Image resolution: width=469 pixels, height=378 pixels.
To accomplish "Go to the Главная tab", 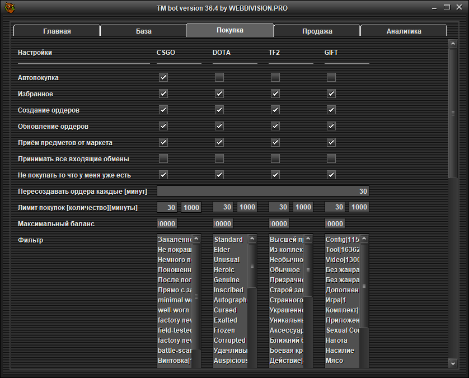I will click(57, 31).
